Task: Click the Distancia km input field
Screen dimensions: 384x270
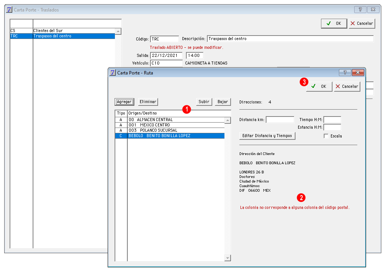Action: pyautogui.click(x=280, y=120)
